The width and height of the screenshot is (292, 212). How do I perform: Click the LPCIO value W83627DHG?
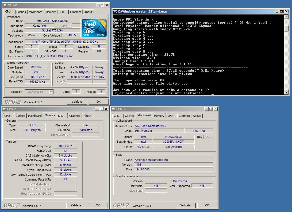[174, 147]
